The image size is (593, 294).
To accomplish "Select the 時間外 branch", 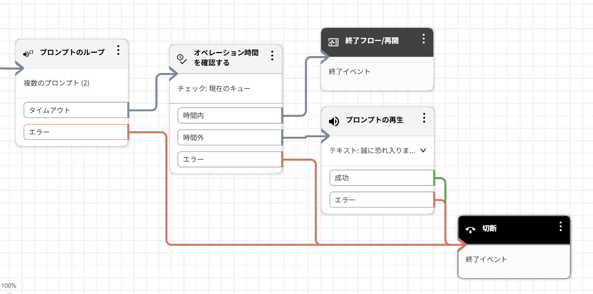I will pyautogui.click(x=230, y=138).
